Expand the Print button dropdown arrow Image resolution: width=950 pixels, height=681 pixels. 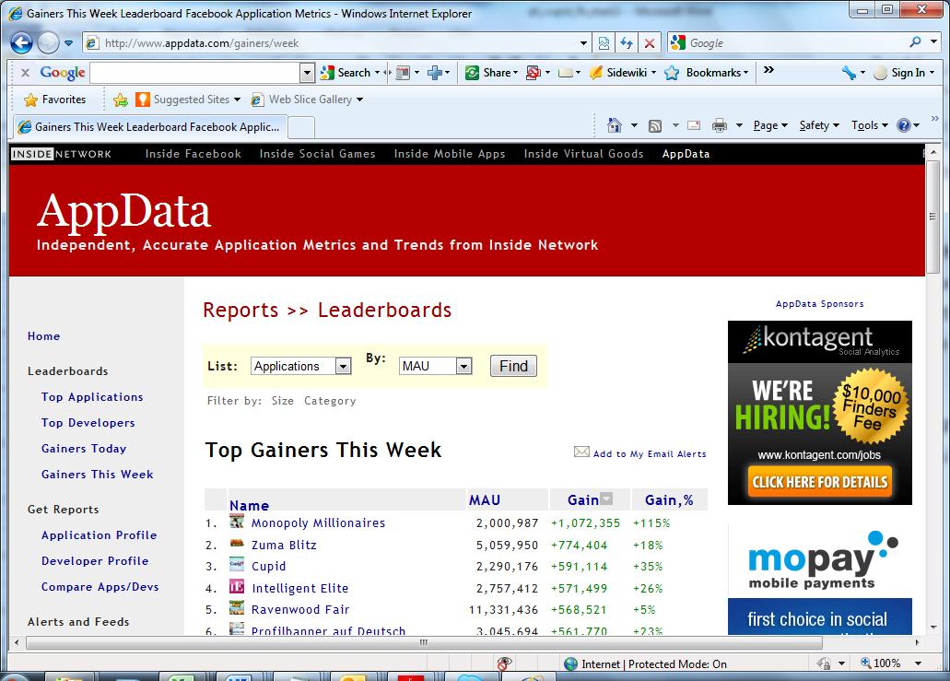coord(739,125)
